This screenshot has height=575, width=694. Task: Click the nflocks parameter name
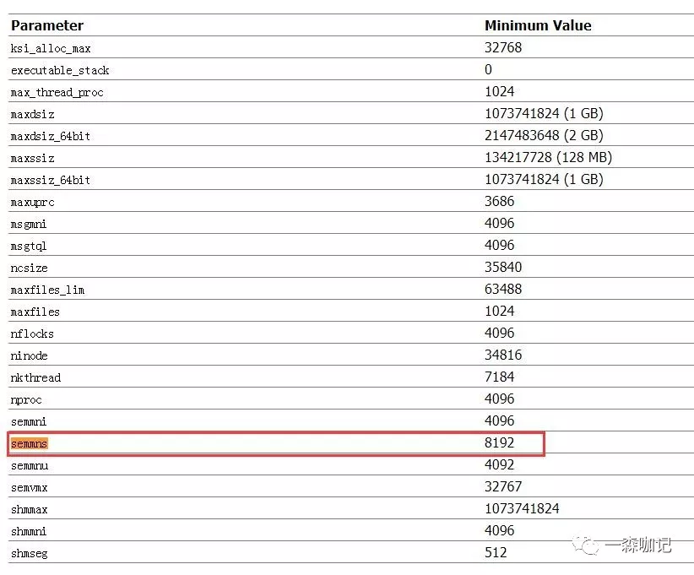(x=32, y=334)
